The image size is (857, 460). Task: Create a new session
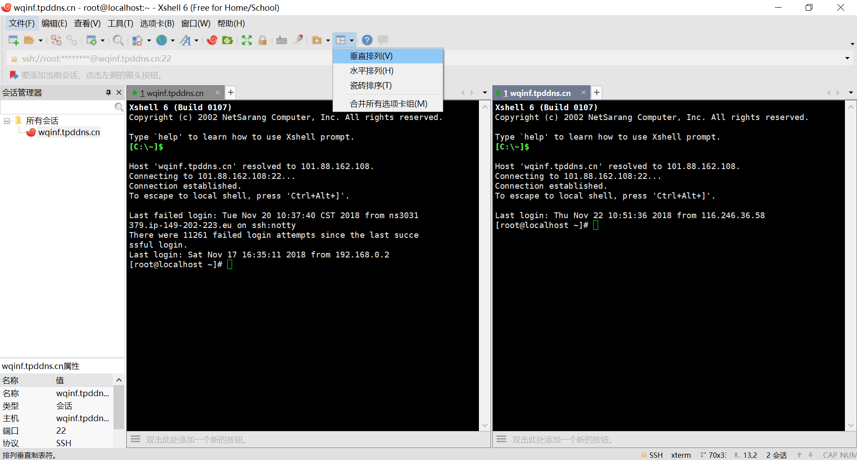[13, 40]
